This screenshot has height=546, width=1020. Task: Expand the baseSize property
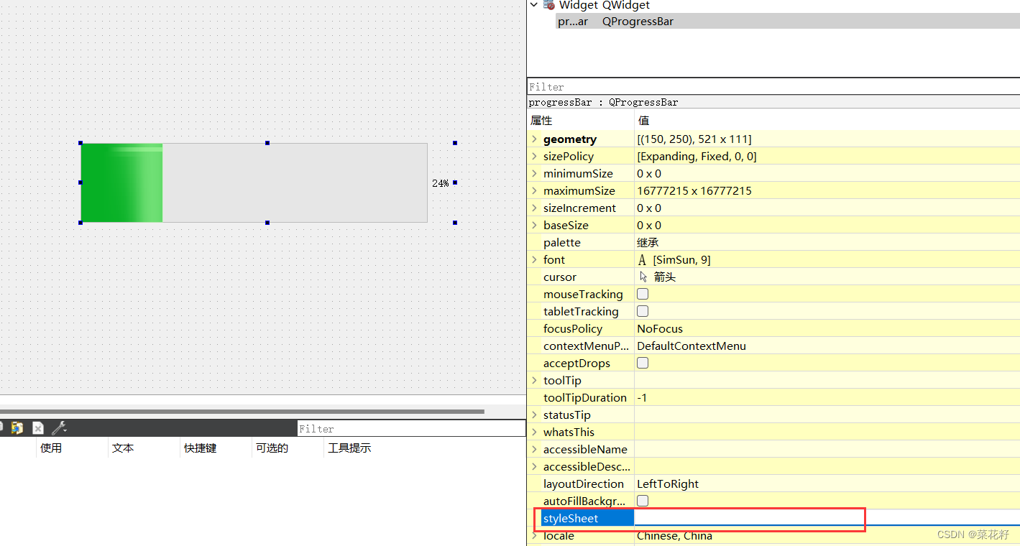(534, 225)
